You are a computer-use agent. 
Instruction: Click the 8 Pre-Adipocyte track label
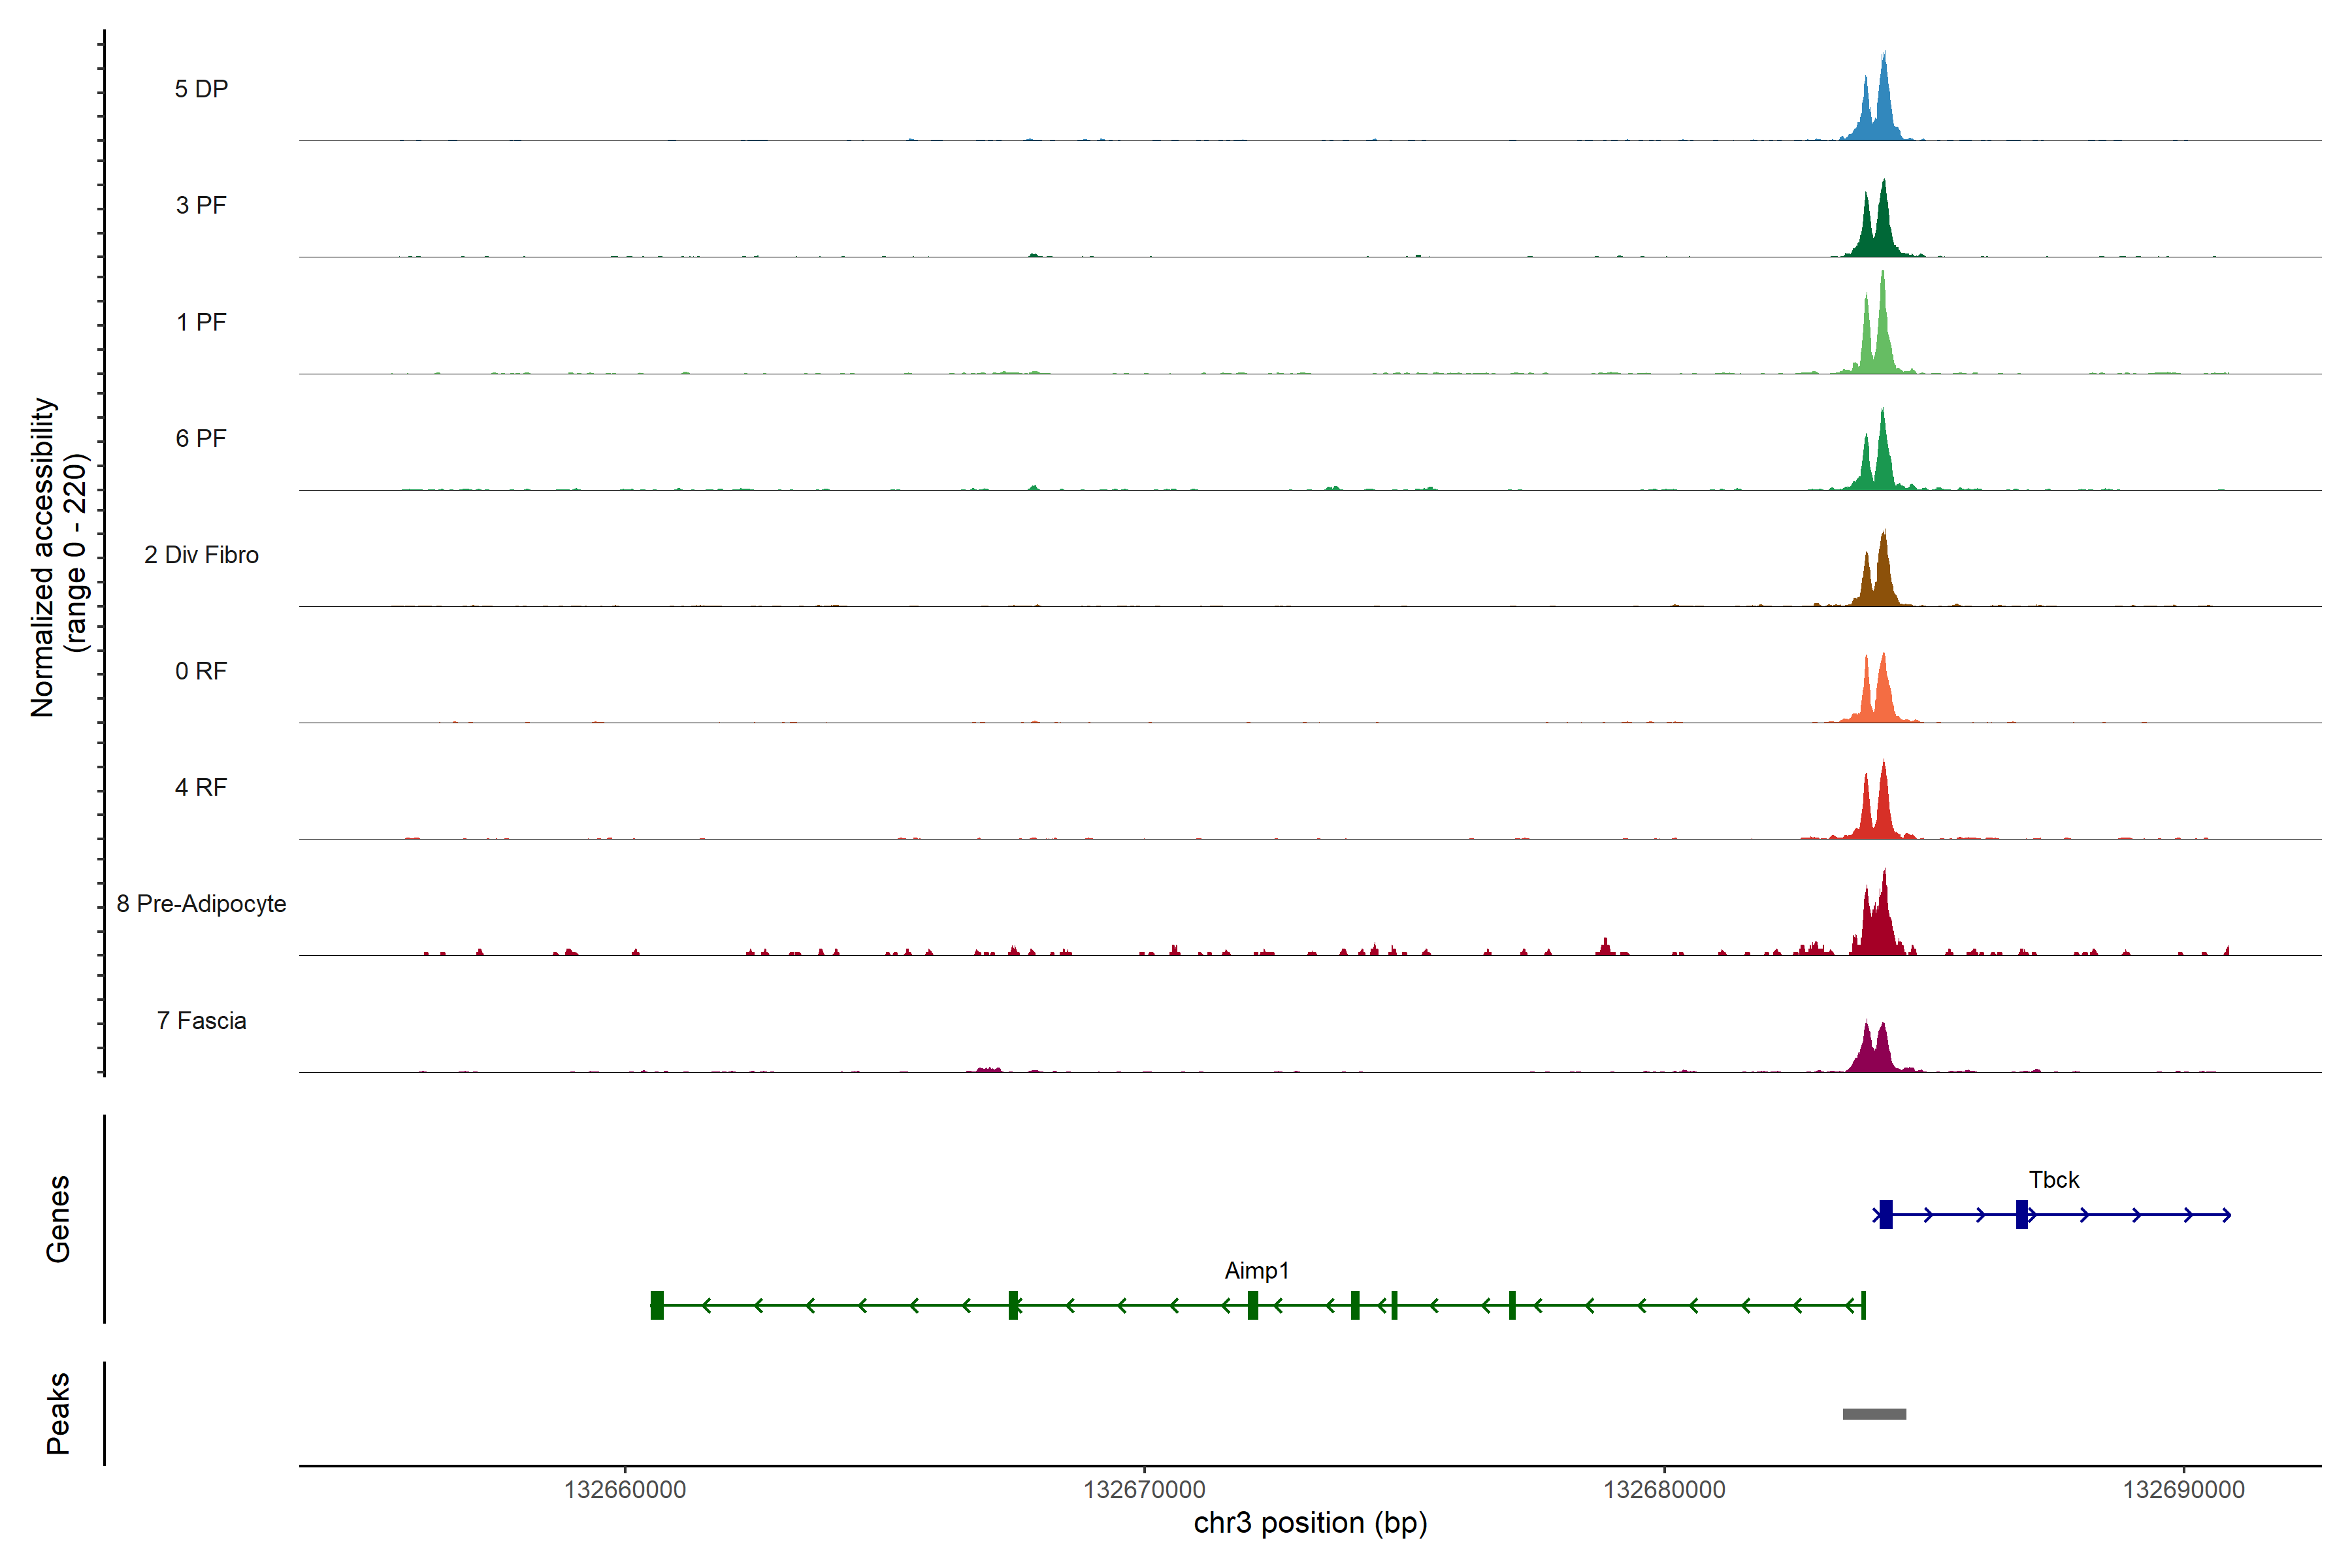pyautogui.click(x=201, y=904)
